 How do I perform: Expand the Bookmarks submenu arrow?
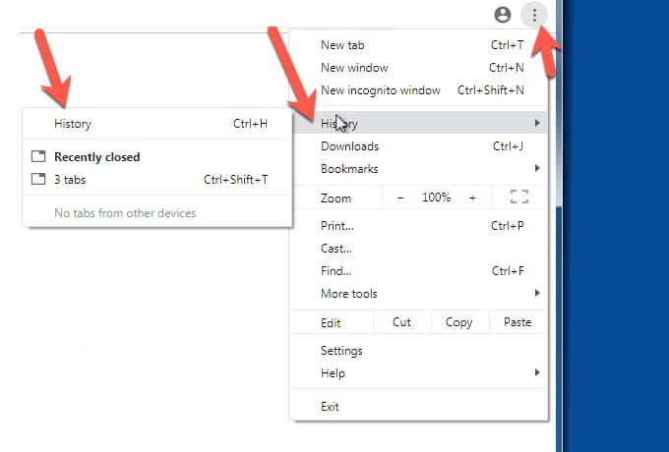pyautogui.click(x=537, y=168)
